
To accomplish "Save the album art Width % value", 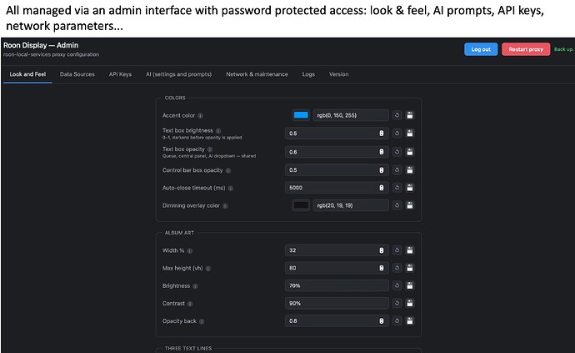I will (x=410, y=250).
